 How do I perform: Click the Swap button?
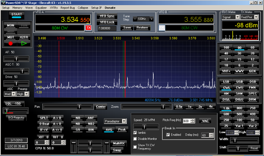coord(117,150)
